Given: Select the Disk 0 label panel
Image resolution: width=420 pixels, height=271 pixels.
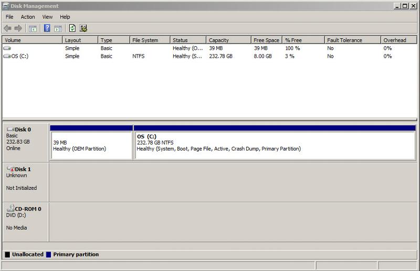Looking at the screenshot, I should click(25, 143).
